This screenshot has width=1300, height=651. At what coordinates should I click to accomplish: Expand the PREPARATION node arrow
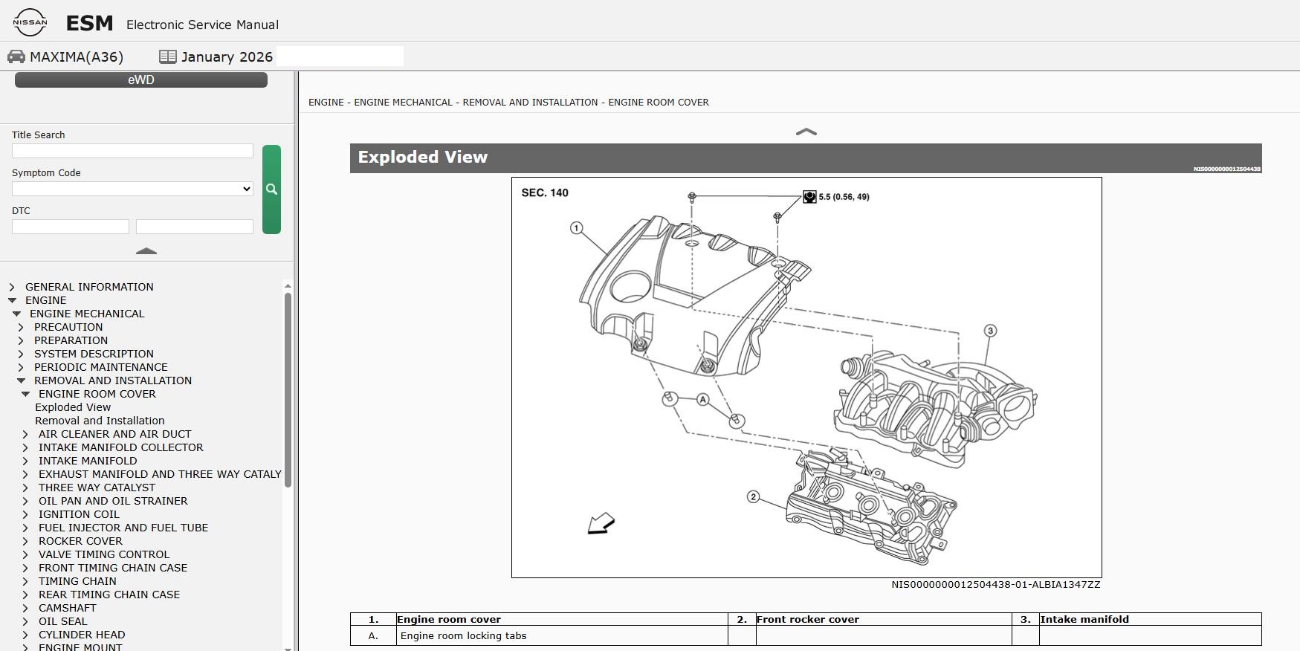point(21,340)
